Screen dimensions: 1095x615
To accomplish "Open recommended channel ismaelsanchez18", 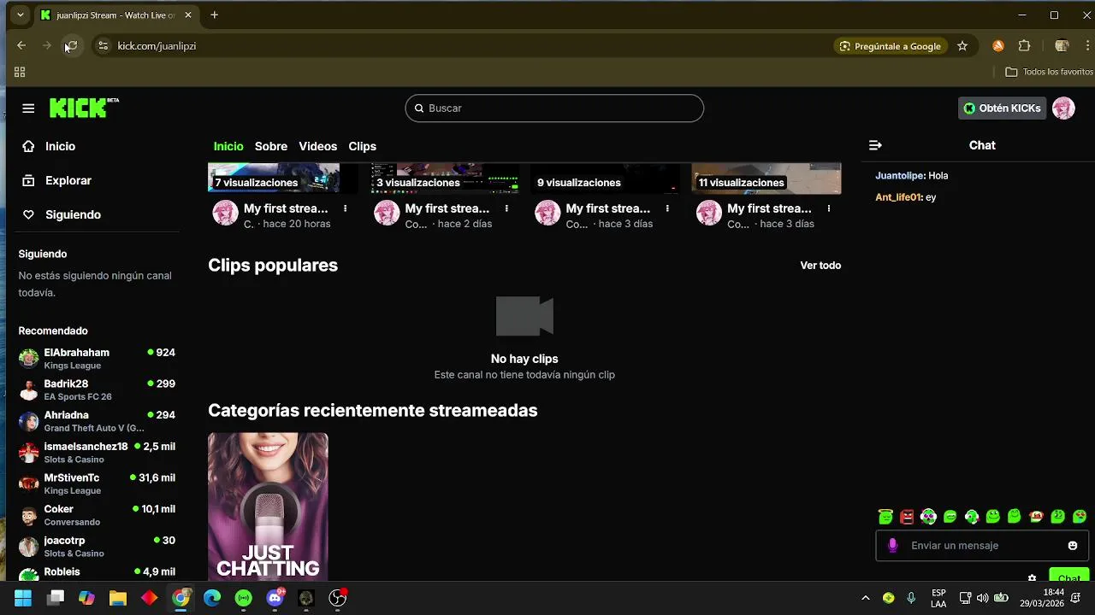I will coord(97,453).
